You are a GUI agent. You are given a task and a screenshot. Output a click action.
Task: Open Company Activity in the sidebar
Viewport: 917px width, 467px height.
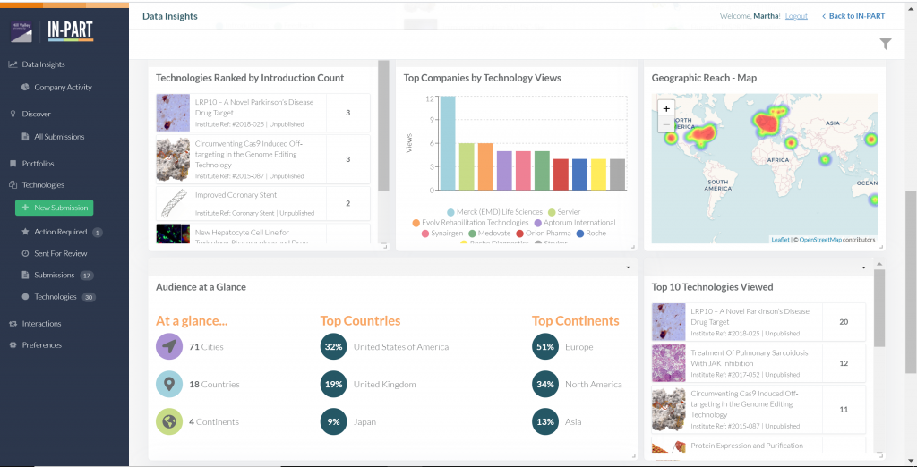tap(64, 87)
